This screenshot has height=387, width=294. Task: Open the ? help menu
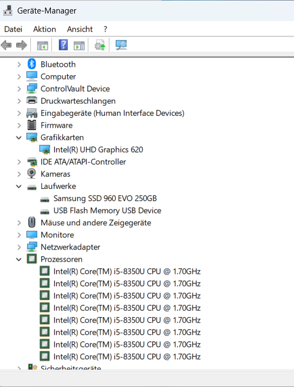click(106, 29)
